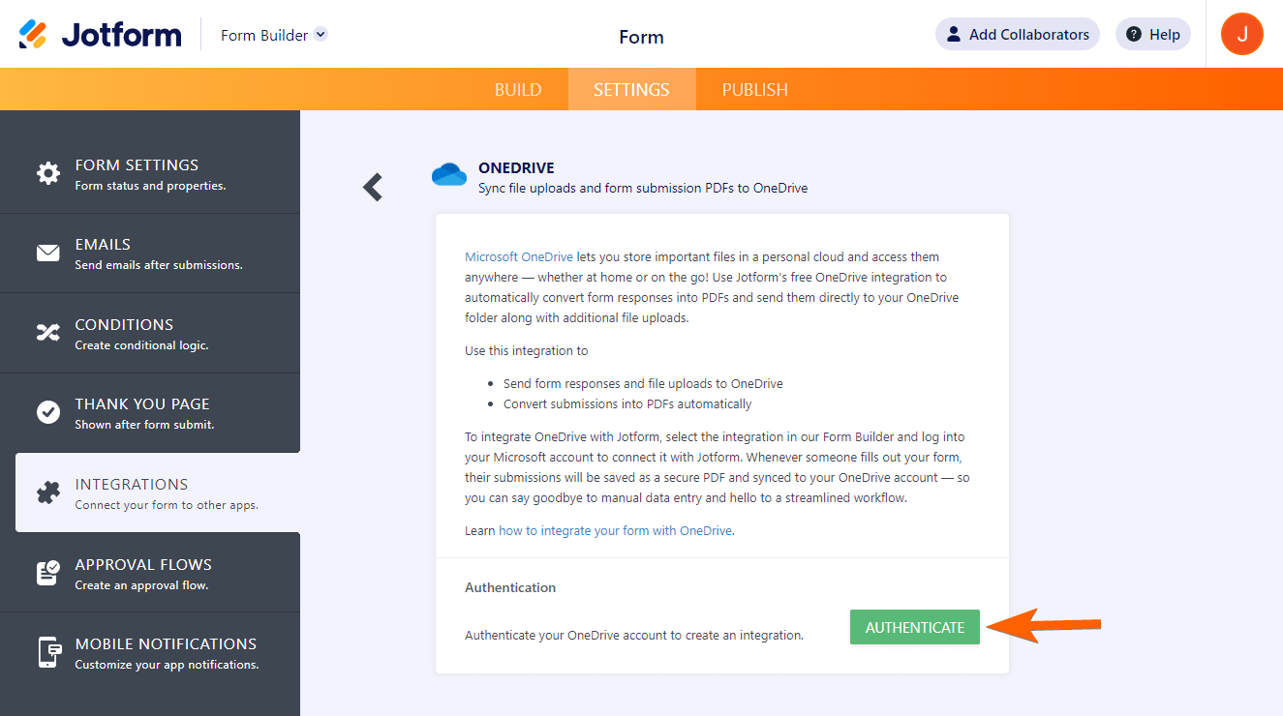This screenshot has height=716, width=1283.
Task: Open the orange user avatar menu
Action: [1241, 35]
